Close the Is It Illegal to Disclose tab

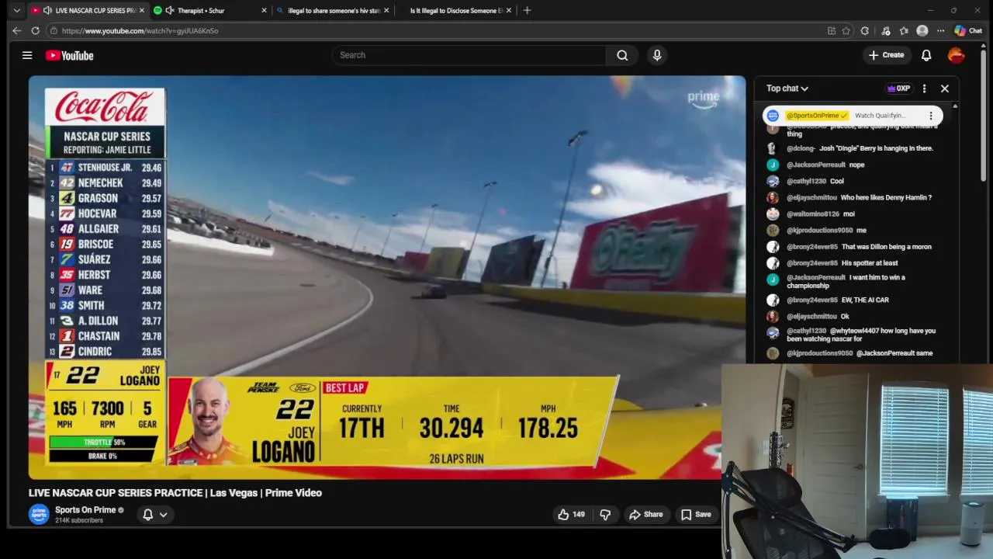coord(509,10)
